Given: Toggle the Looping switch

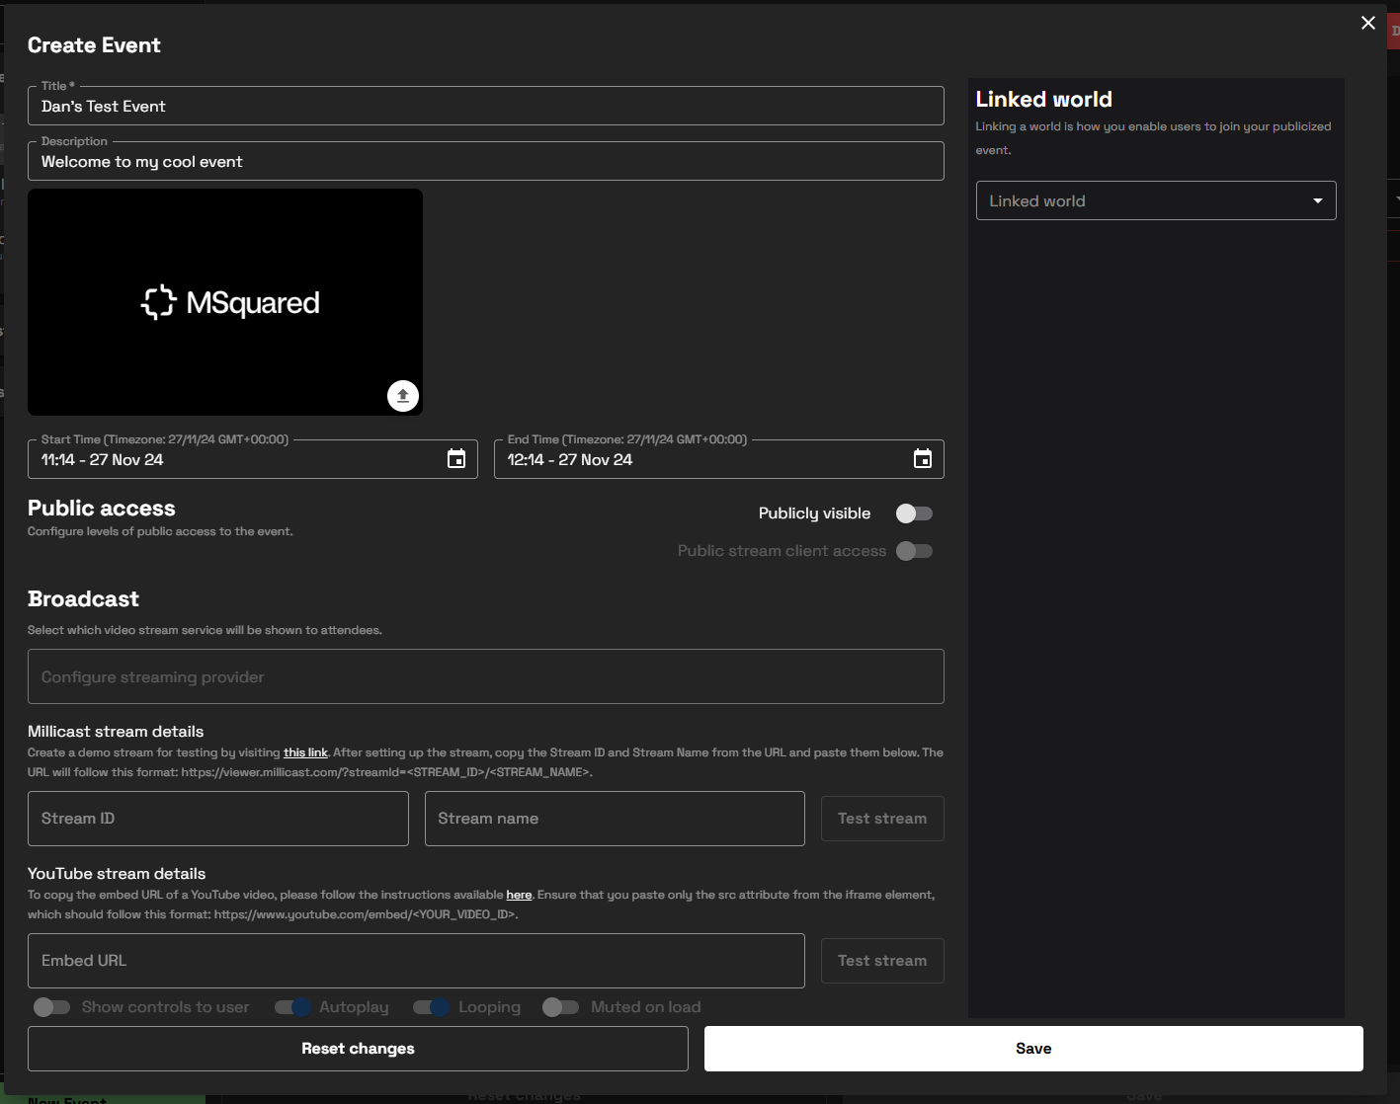Looking at the screenshot, I should point(431,1007).
